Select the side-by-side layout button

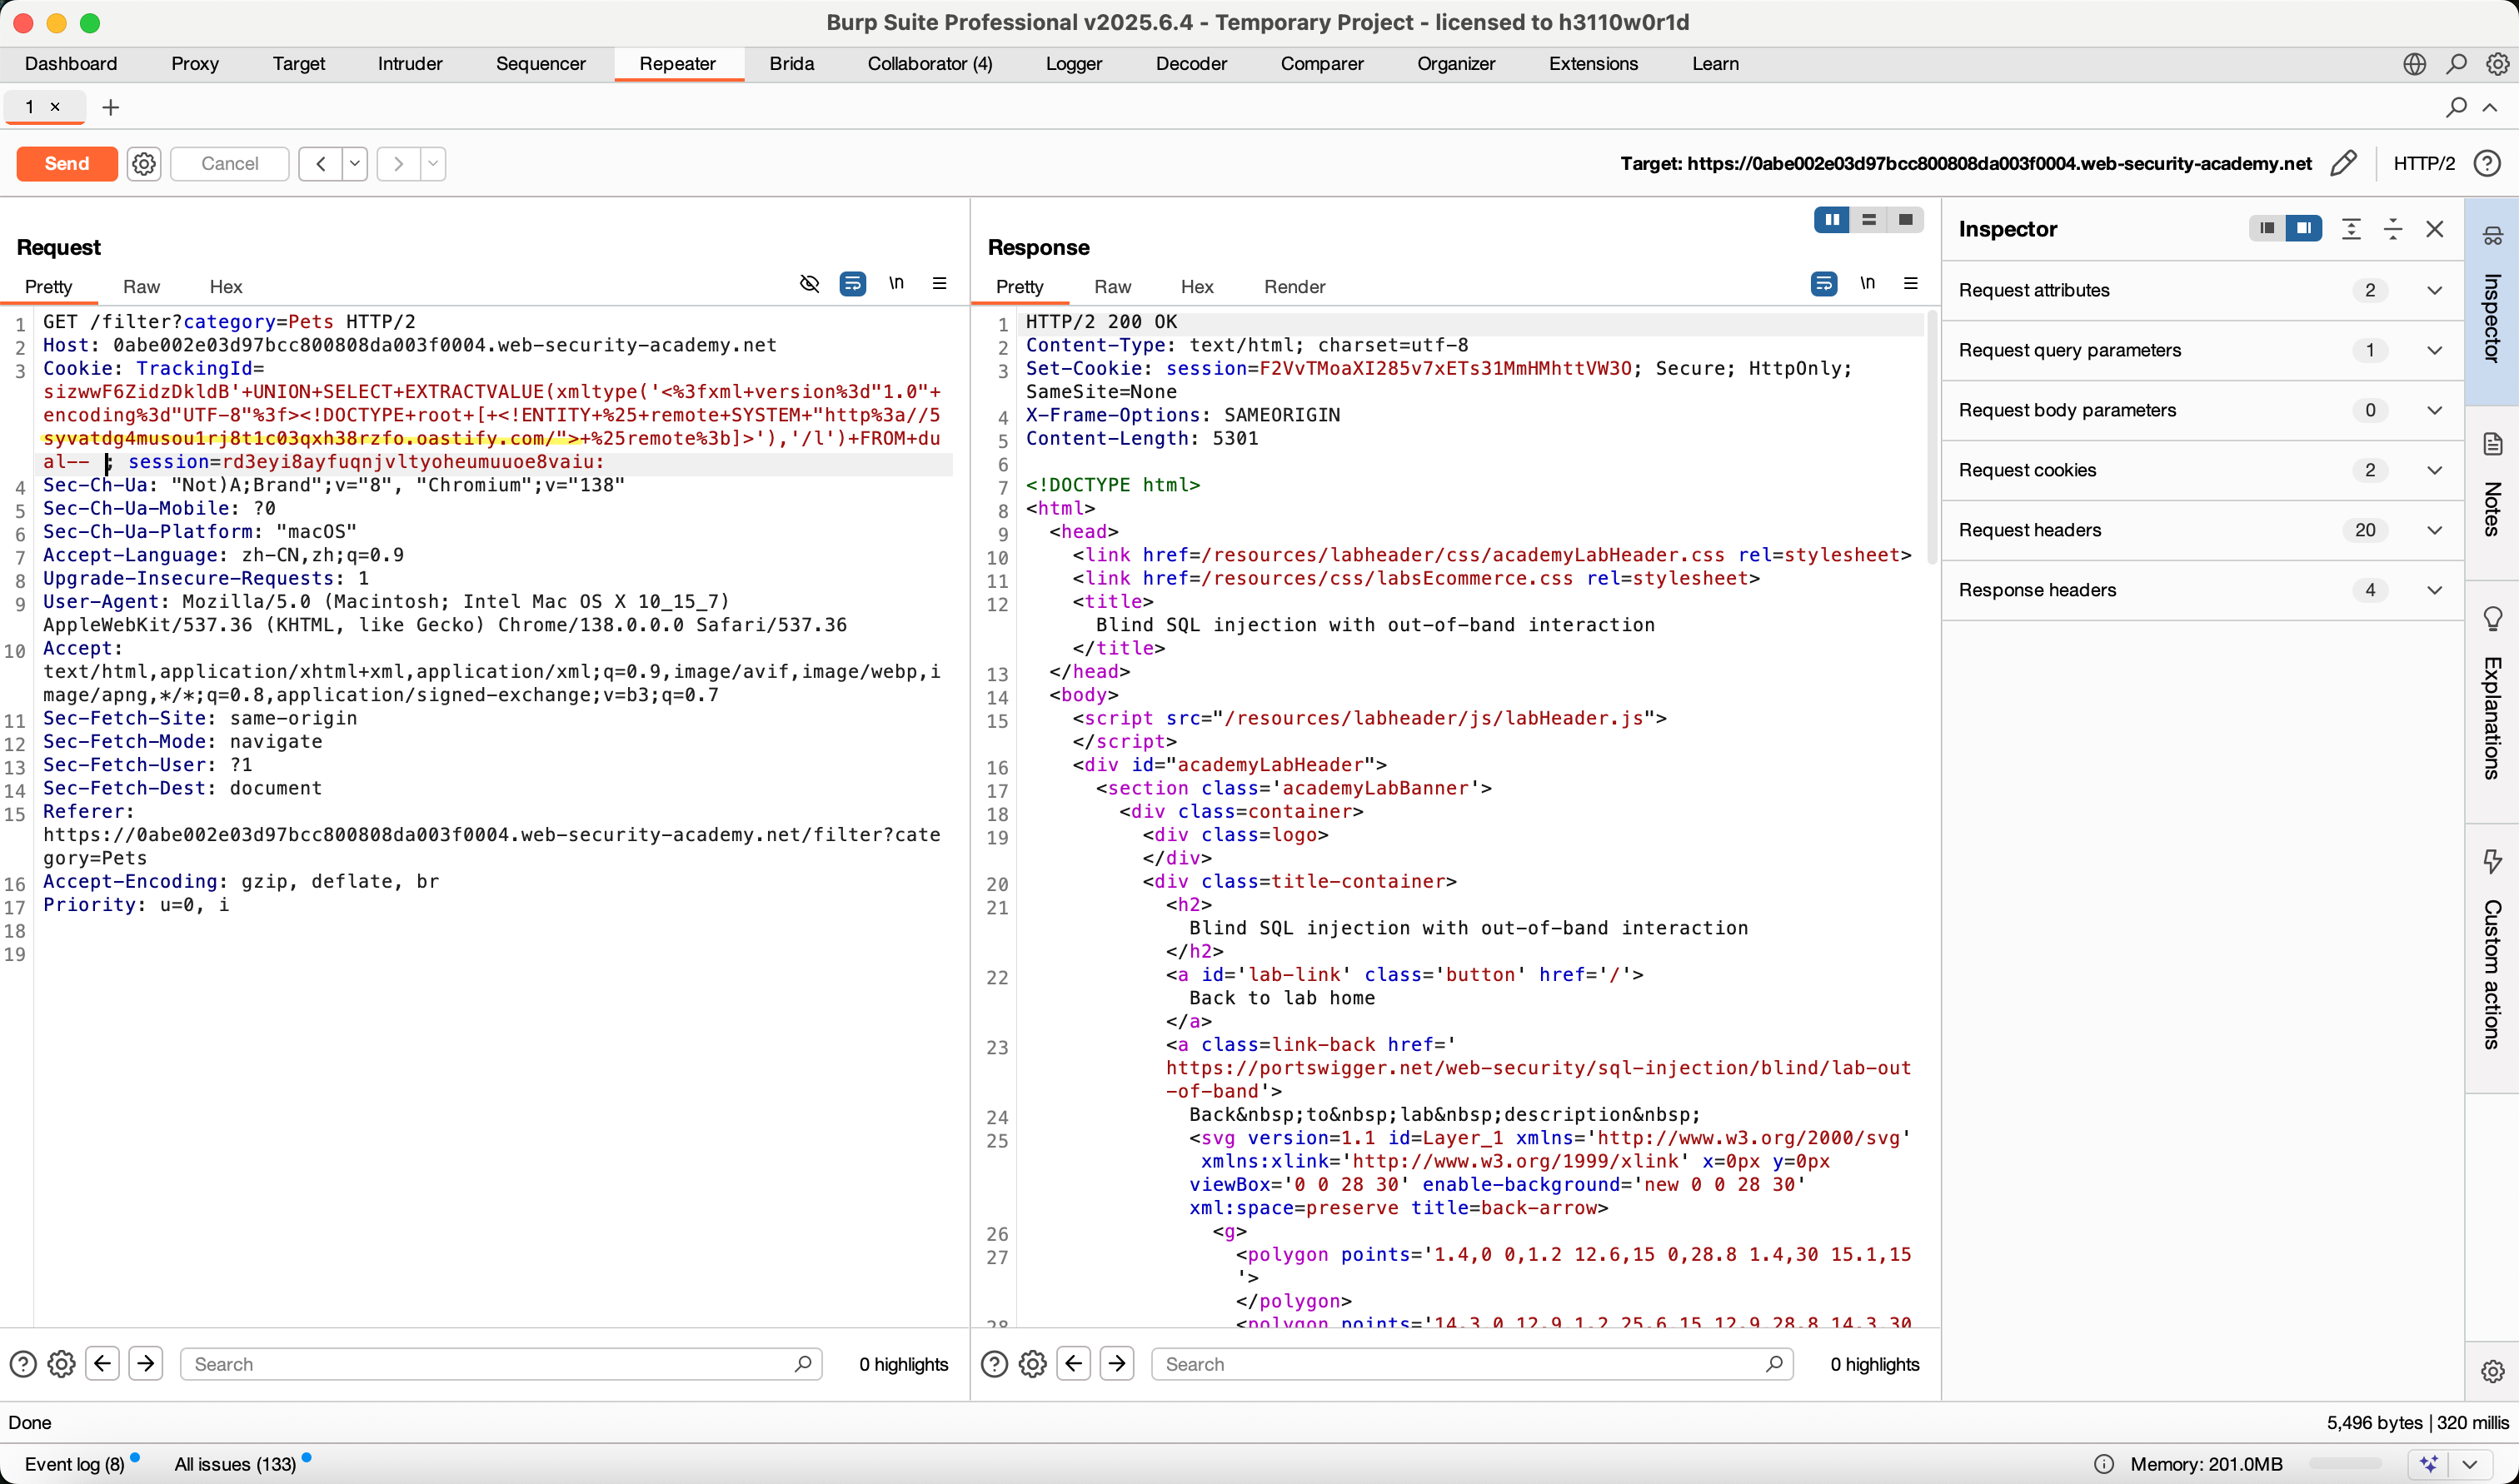click(1832, 220)
